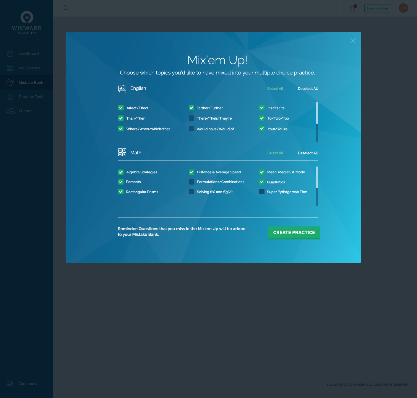
Task: Uncheck the Than/Then checkbox
Action: pos(121,118)
